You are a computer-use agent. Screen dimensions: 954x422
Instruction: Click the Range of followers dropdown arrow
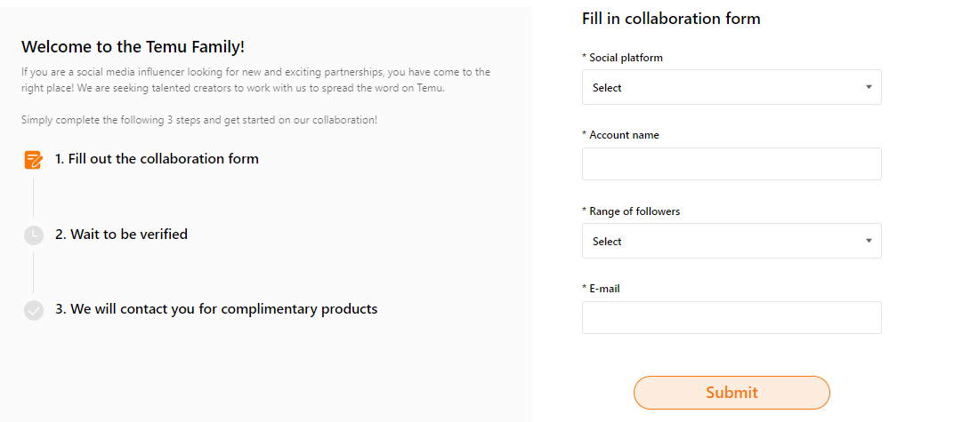pyautogui.click(x=868, y=241)
